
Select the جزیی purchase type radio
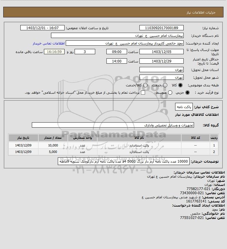(187, 93)
